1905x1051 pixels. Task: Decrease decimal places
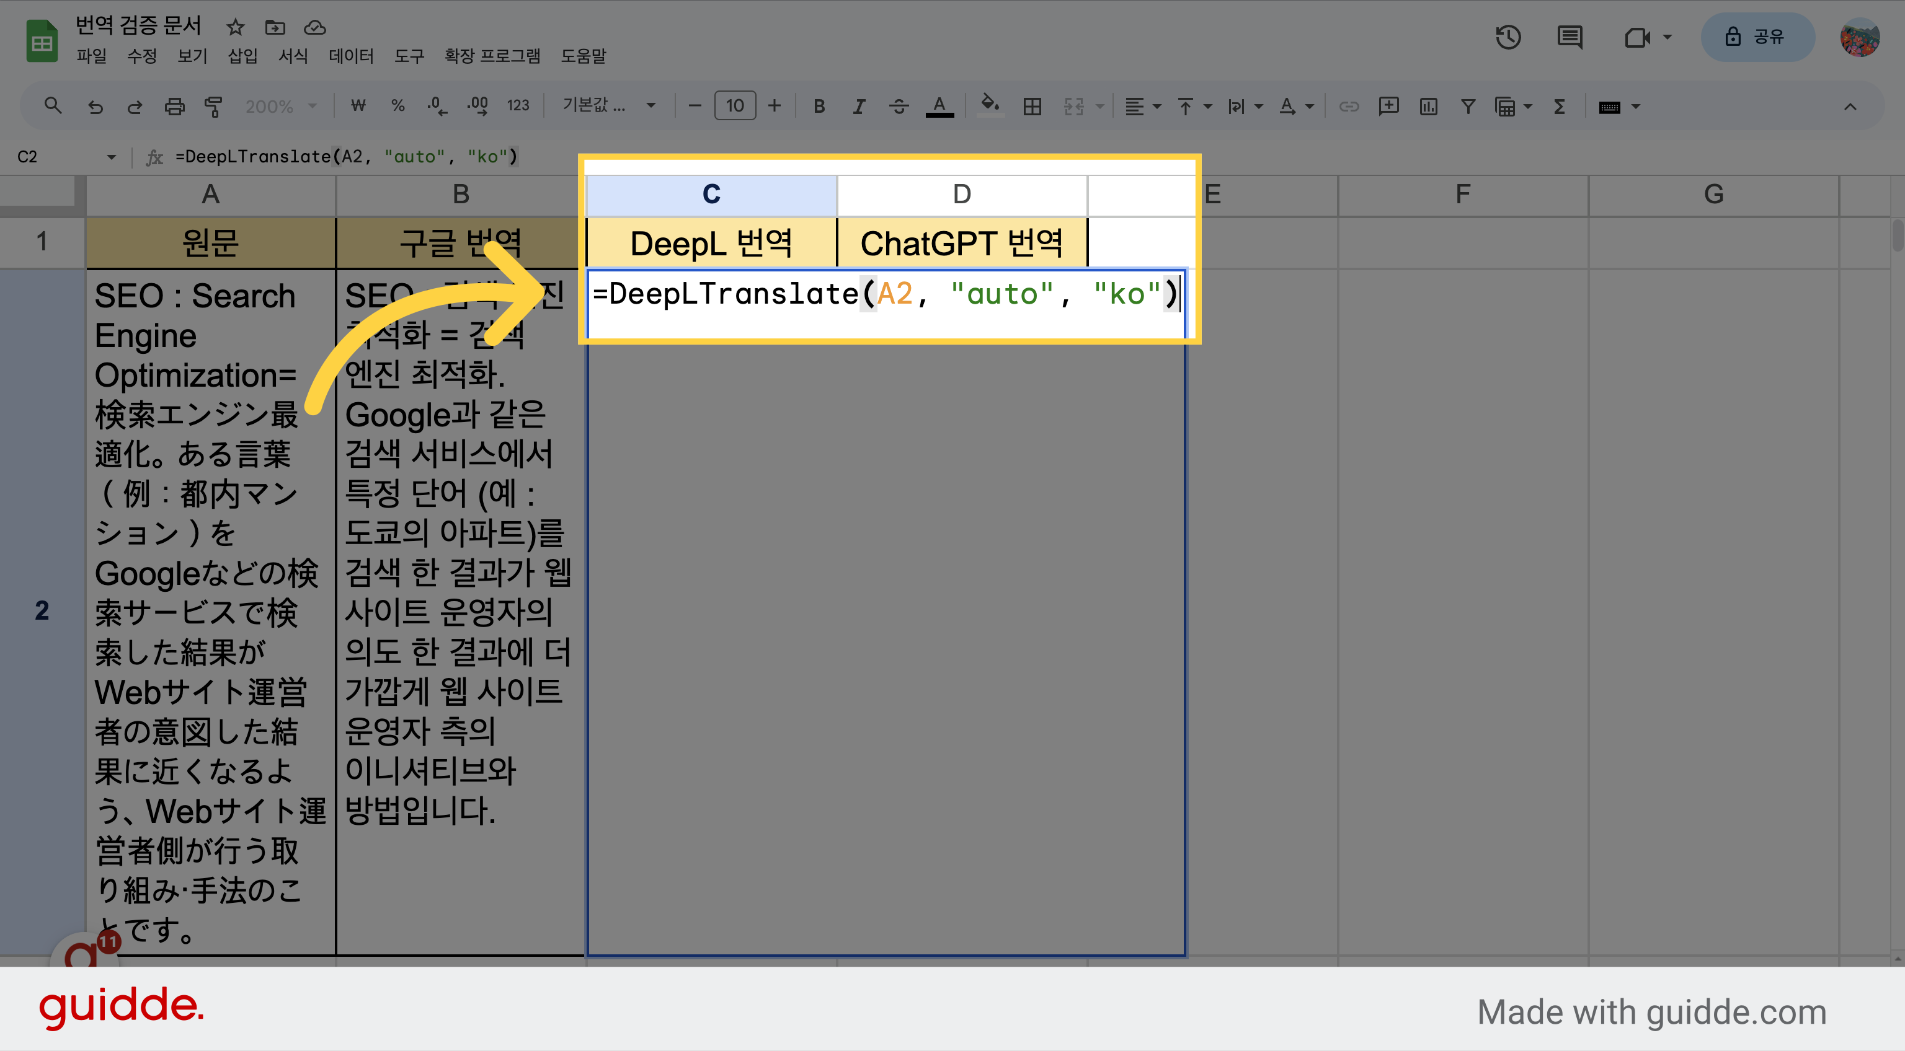point(437,107)
